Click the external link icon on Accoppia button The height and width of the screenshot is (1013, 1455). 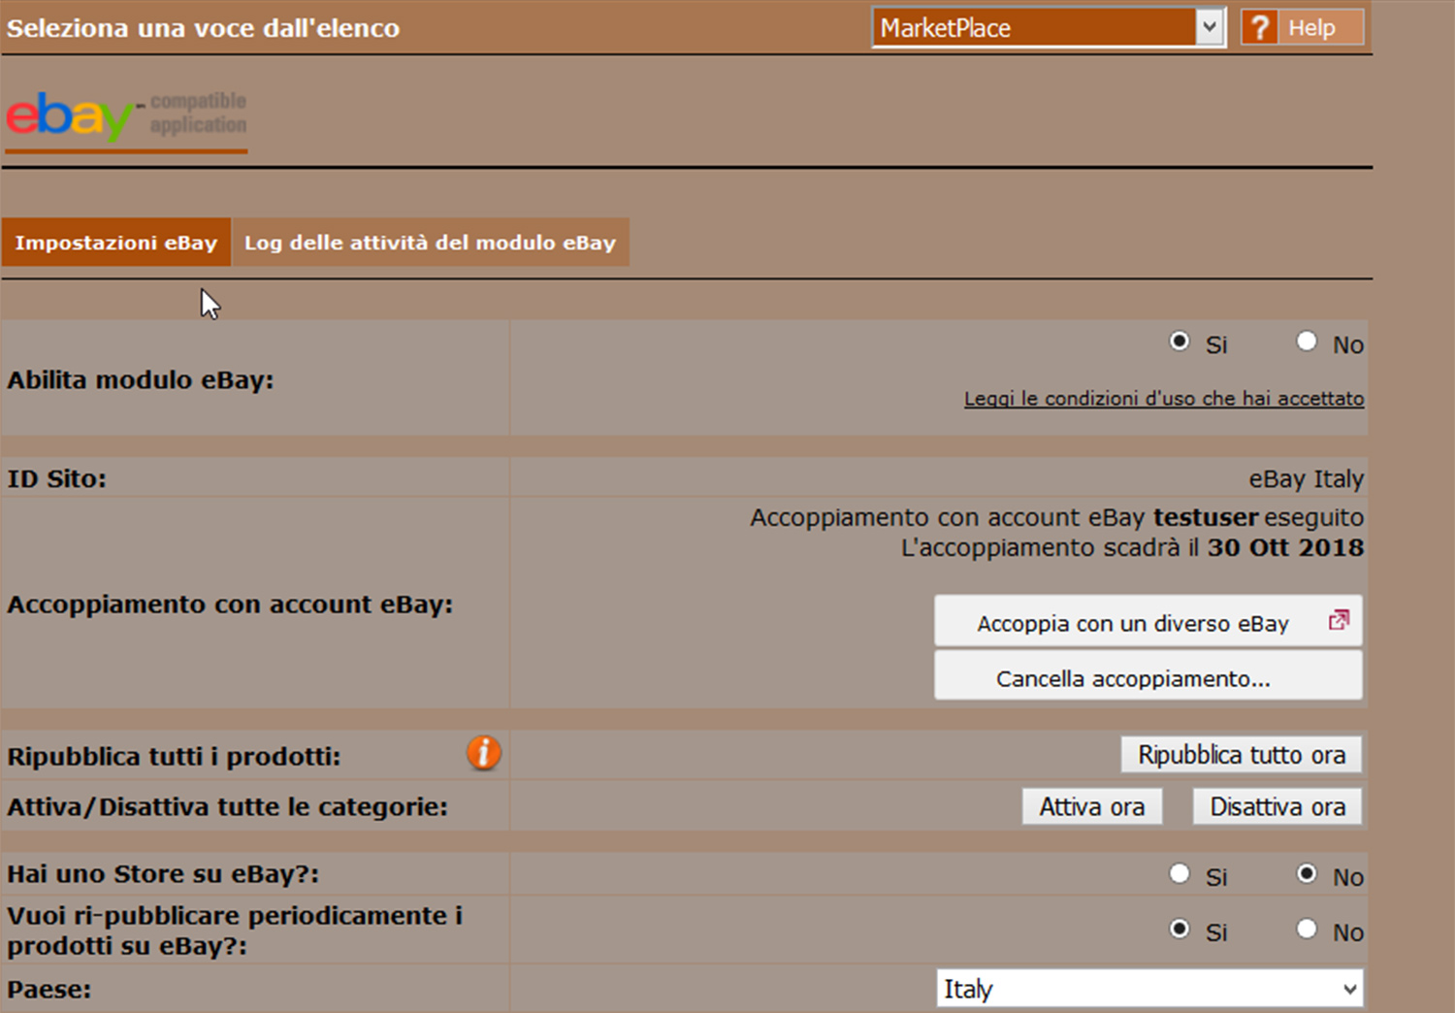[x=1339, y=620]
